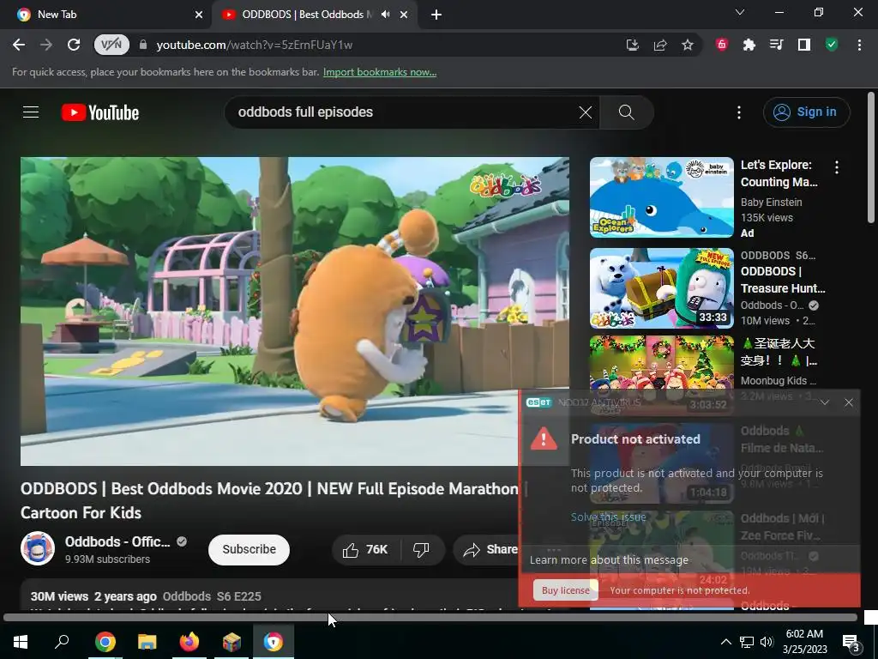Open YouTube settings three-dot menu
The image size is (878, 659).
click(x=739, y=112)
